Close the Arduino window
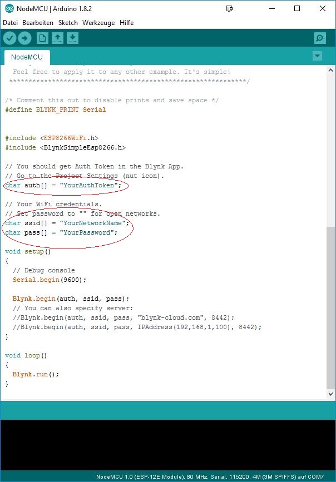Screen dimensions: 336x482 (x=323, y=8)
